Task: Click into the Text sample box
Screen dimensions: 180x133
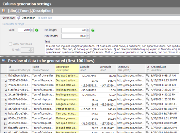Action: click(112, 49)
